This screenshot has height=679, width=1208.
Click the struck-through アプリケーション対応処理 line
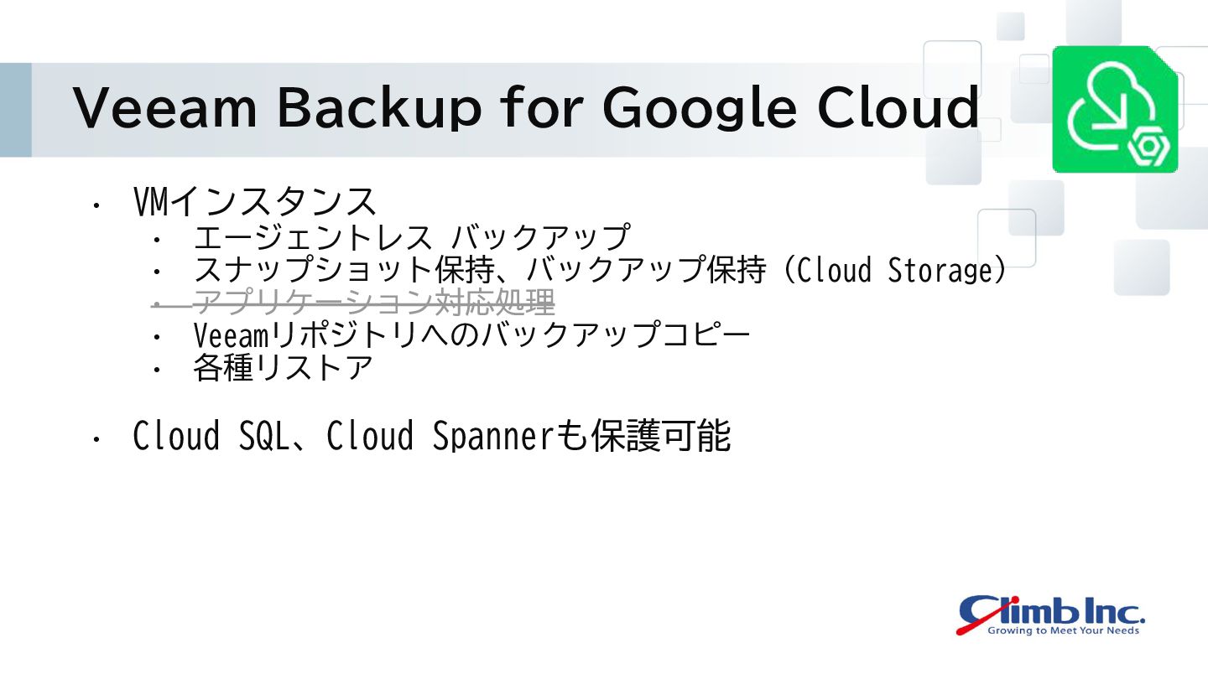click(374, 302)
